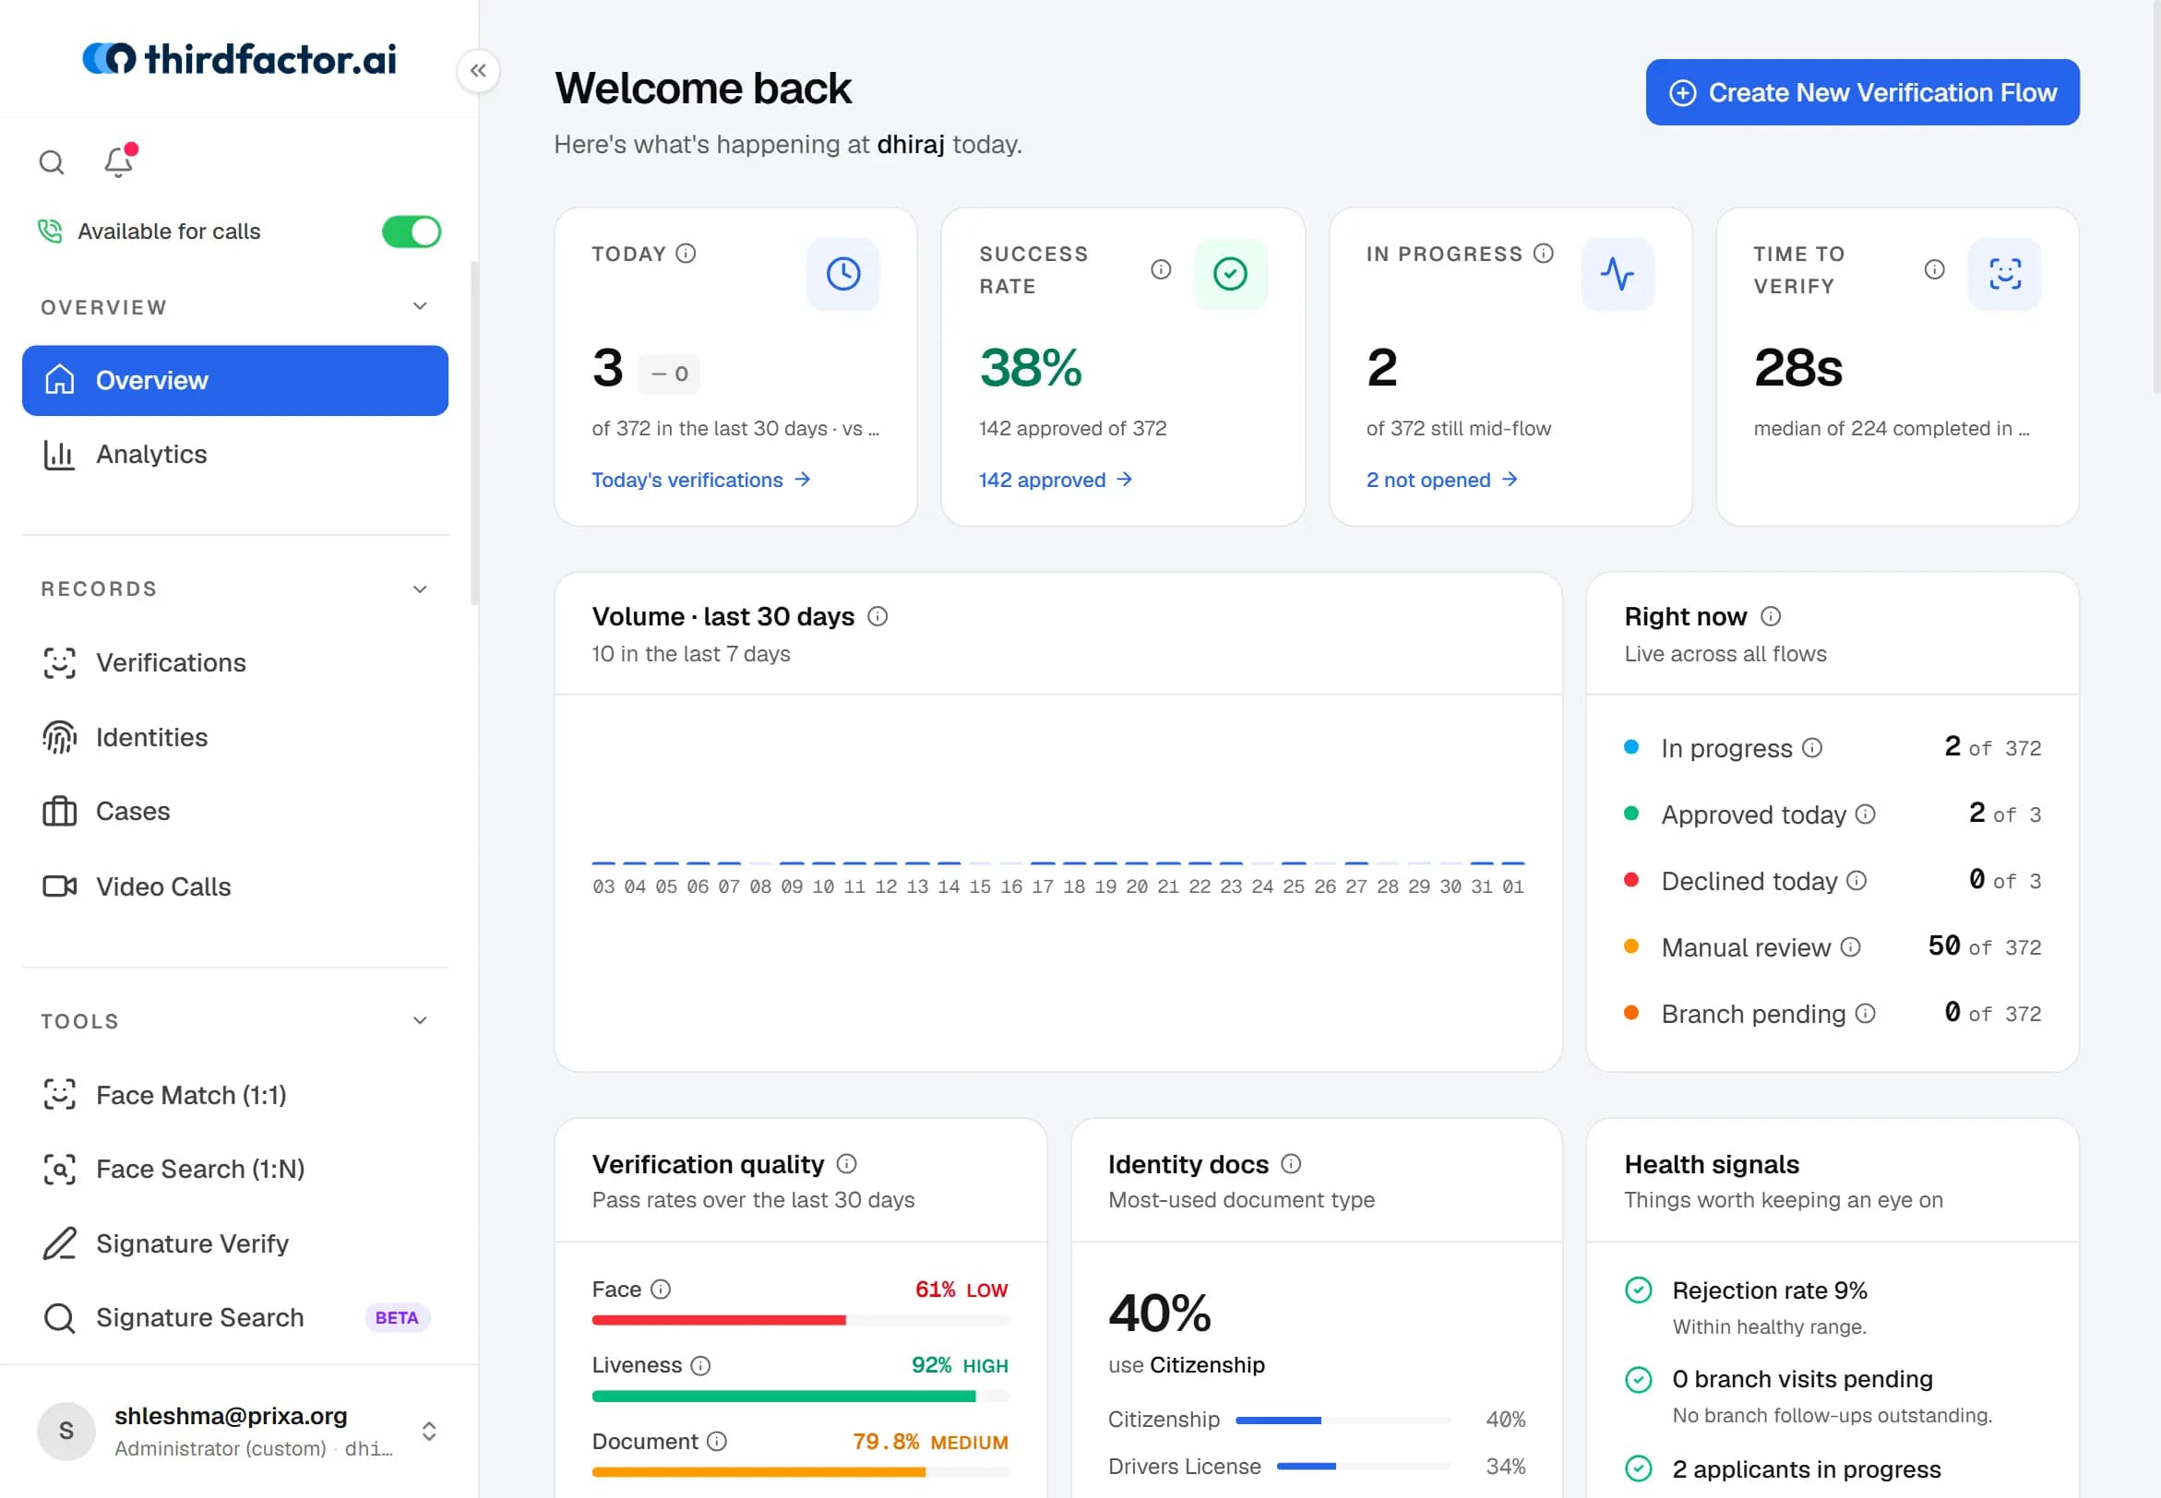Click info icon beside TIME TO VERIFY

[1935, 269]
